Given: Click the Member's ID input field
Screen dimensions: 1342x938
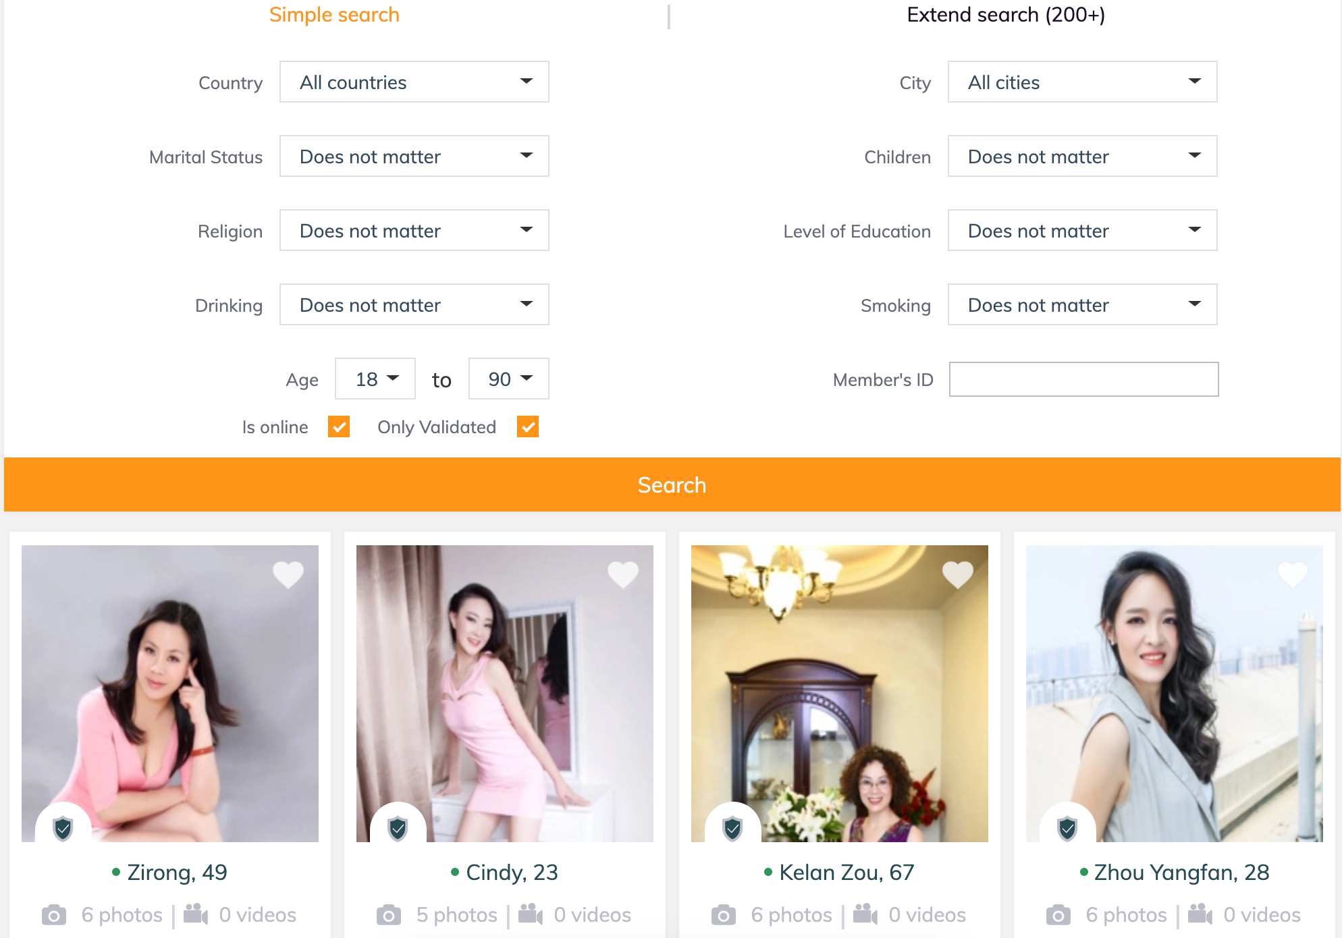Looking at the screenshot, I should coord(1084,379).
